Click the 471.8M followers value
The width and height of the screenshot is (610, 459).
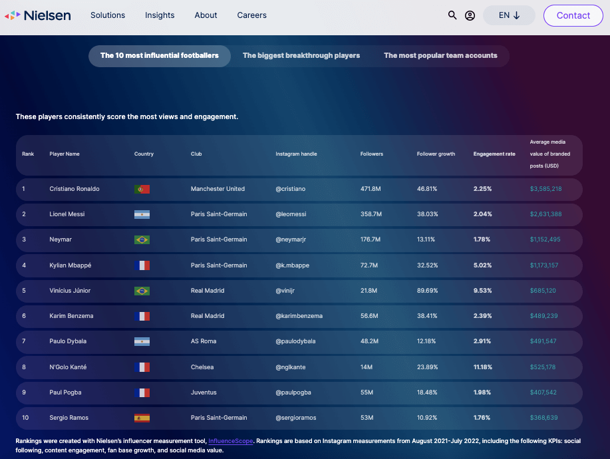pos(371,189)
